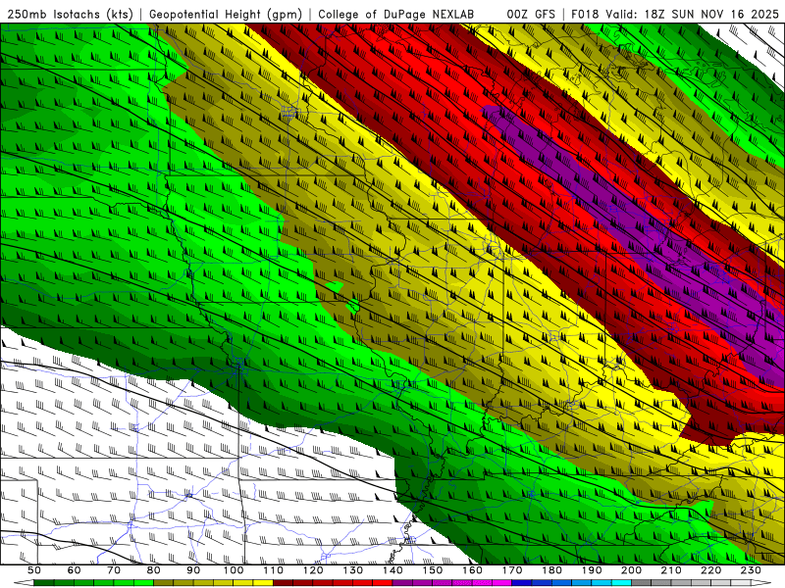Click the 170 value on the color scale
This screenshot has height=588, width=785.
point(512,570)
